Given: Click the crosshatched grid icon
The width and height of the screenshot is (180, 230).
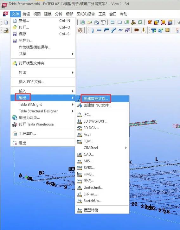Looking at the screenshot, I should [x=80, y=30].
